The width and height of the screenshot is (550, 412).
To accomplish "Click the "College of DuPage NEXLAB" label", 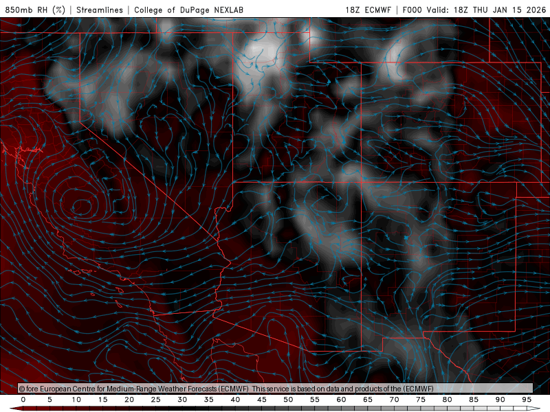I will [188, 10].
